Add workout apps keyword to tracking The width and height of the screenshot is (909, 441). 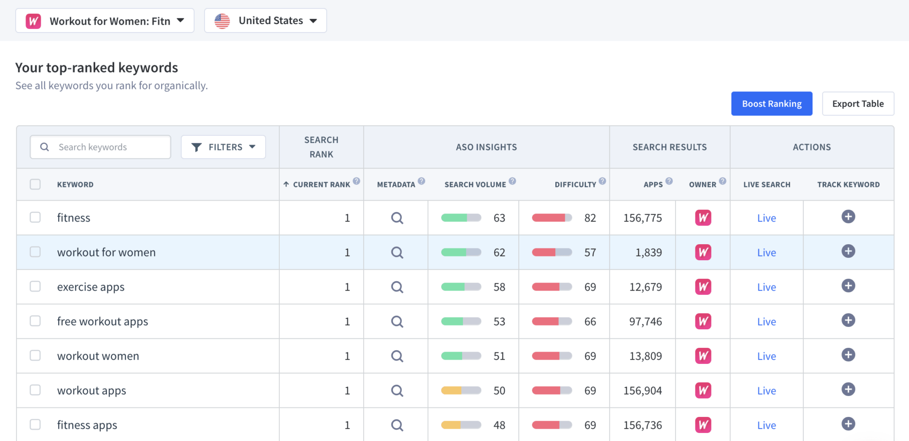point(848,389)
